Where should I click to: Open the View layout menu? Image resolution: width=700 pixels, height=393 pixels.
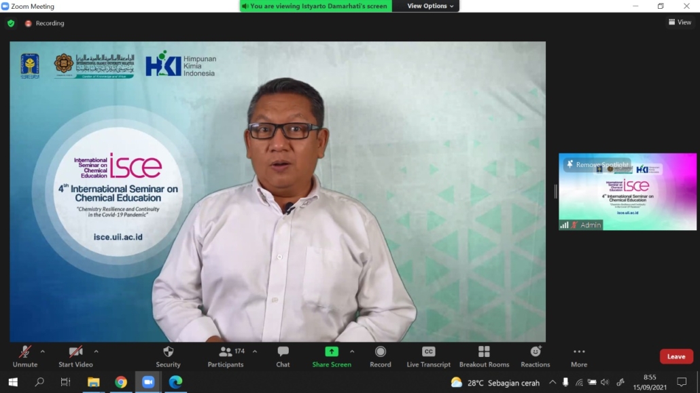point(680,22)
